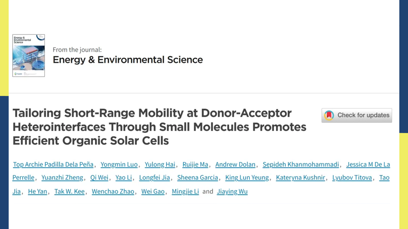Click author Lyubov Titova
Image resolution: width=408 pixels, height=229 pixels.
pos(352,178)
